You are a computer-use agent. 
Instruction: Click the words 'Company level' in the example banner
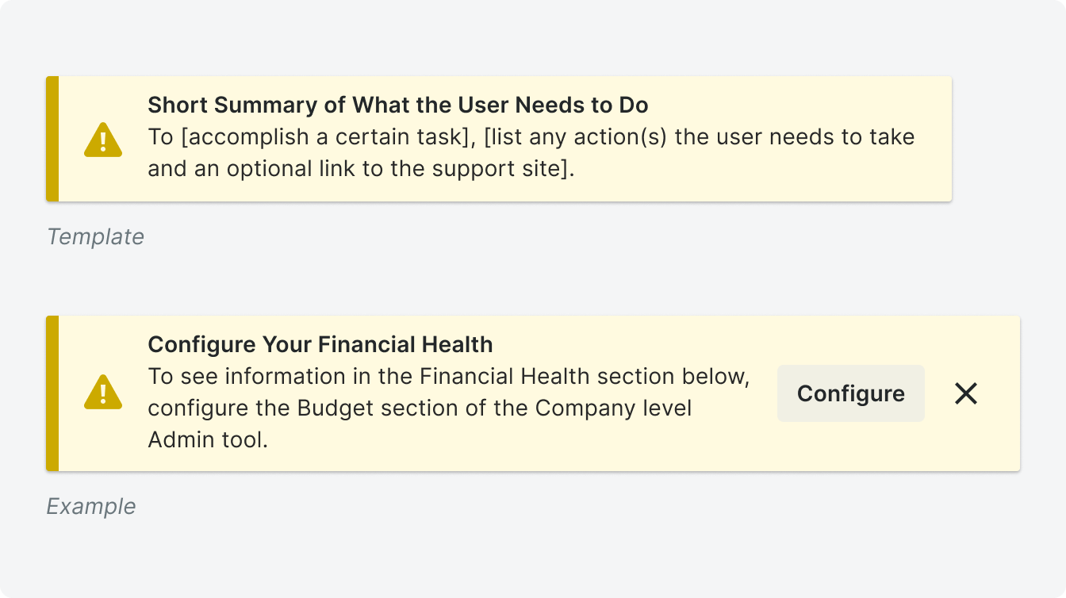[x=613, y=408]
